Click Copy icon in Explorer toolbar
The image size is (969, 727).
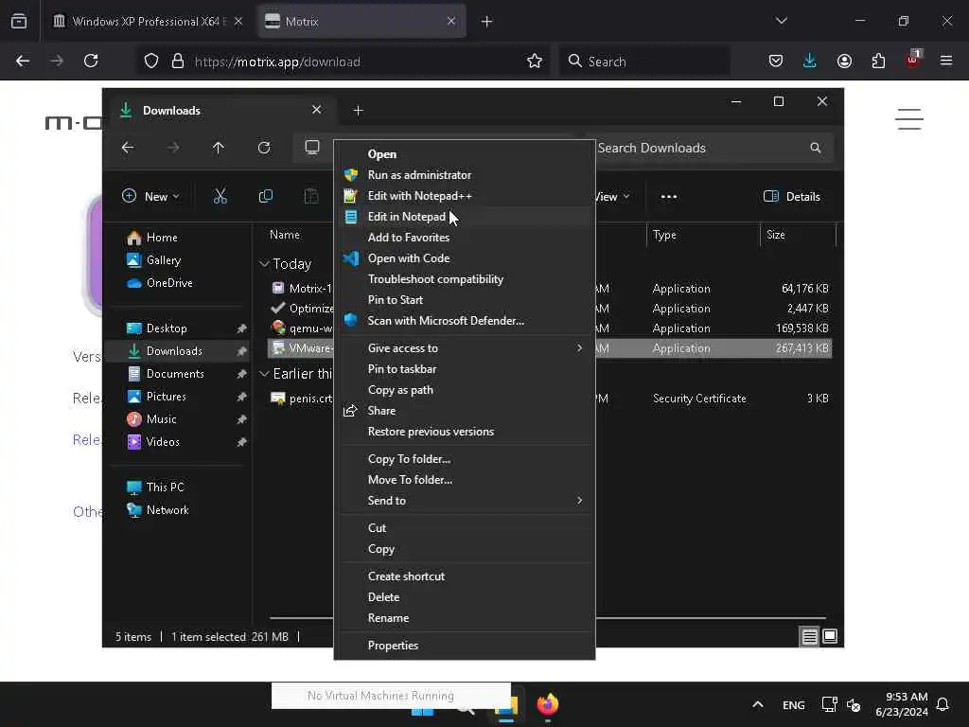266,197
